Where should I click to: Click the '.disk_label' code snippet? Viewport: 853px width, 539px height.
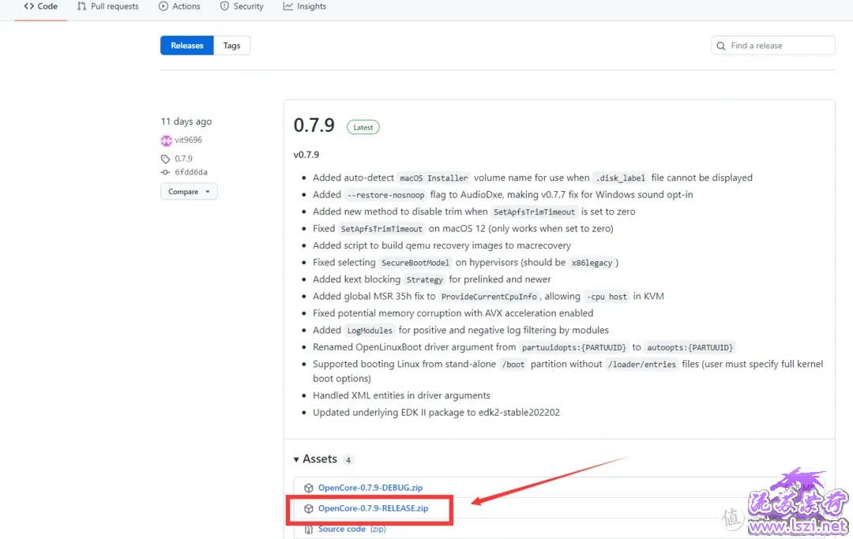620,178
